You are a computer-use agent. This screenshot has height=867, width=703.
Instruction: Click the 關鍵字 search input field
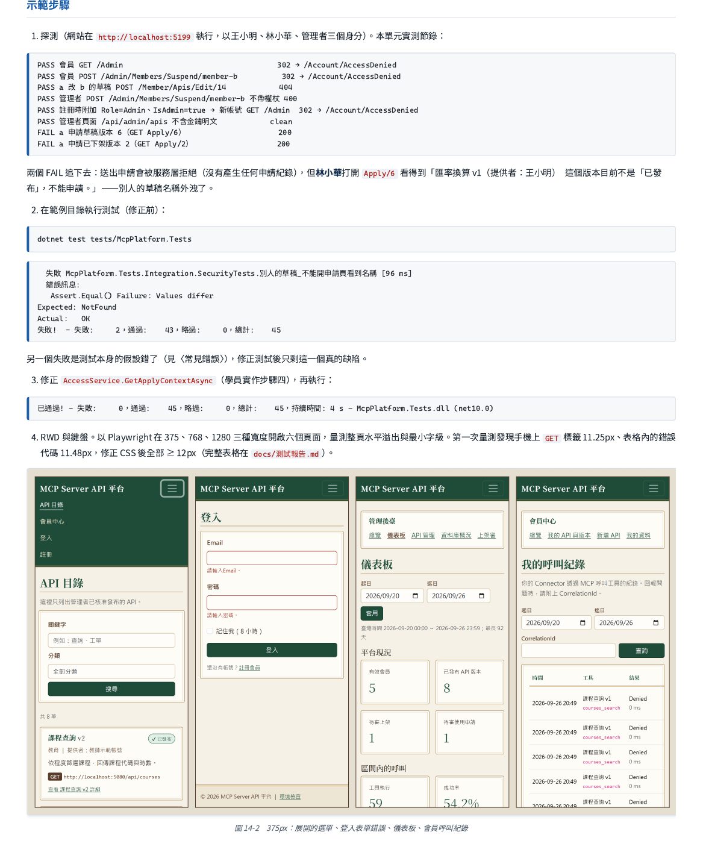point(111,640)
